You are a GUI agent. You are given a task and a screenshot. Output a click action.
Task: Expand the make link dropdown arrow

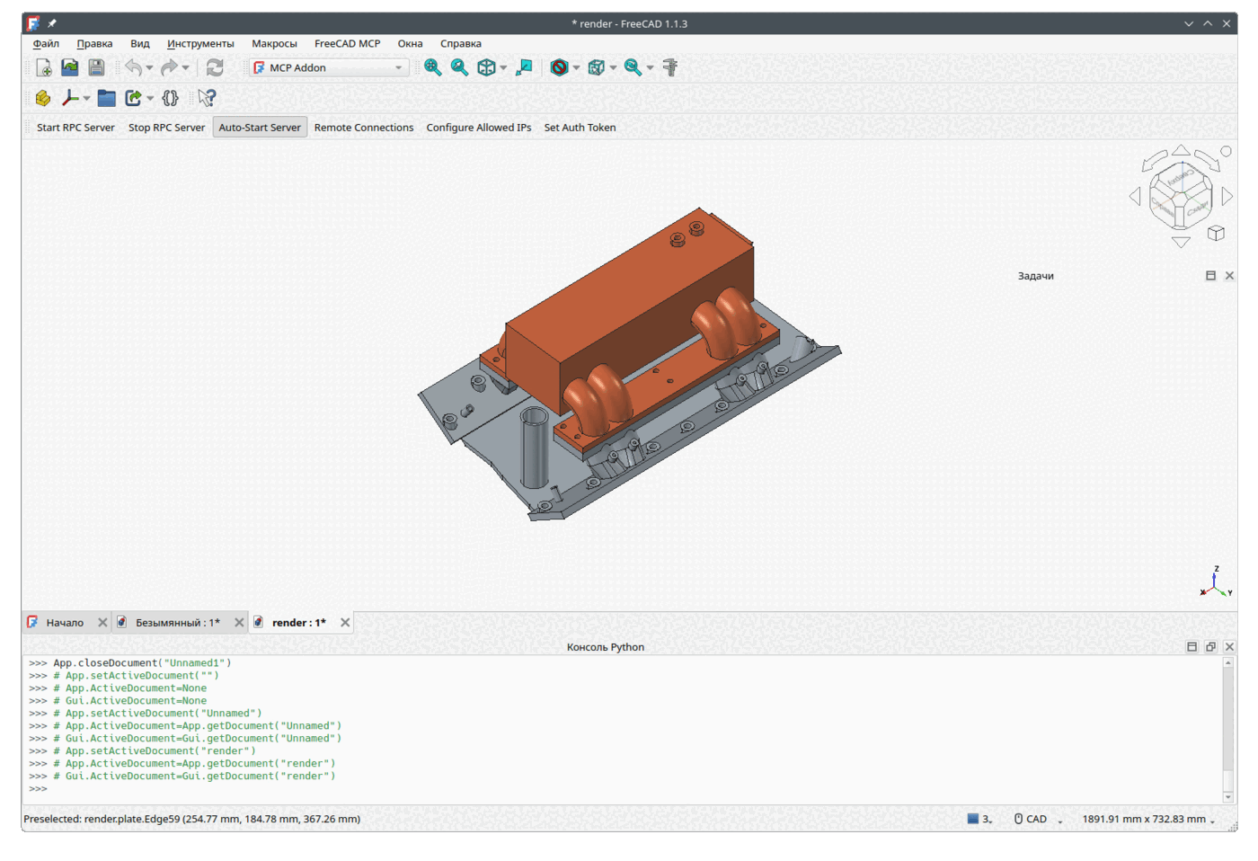pyautogui.click(x=150, y=98)
